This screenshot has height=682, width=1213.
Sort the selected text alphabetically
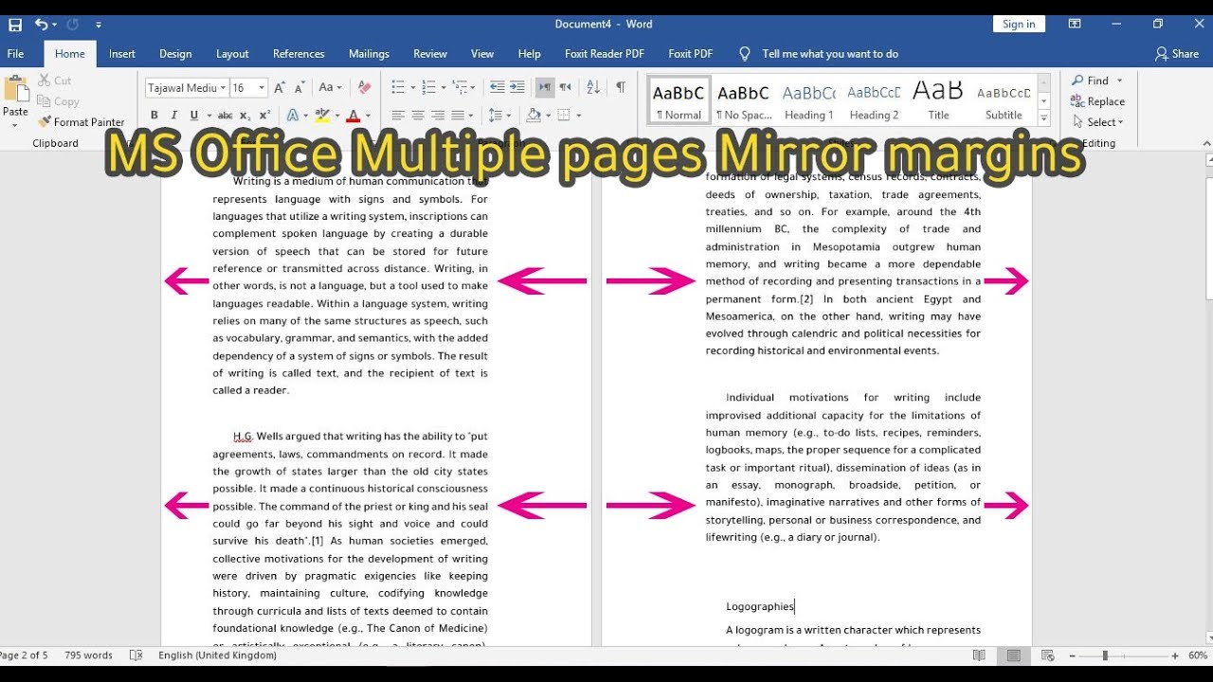click(593, 87)
